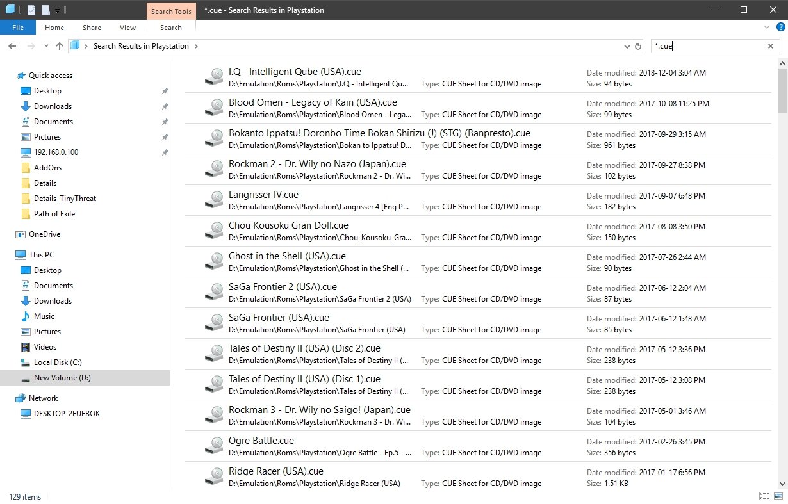788x504 pixels.
Task: Click the Chou Kousoku Gran Doll icon
Action: [x=213, y=231]
